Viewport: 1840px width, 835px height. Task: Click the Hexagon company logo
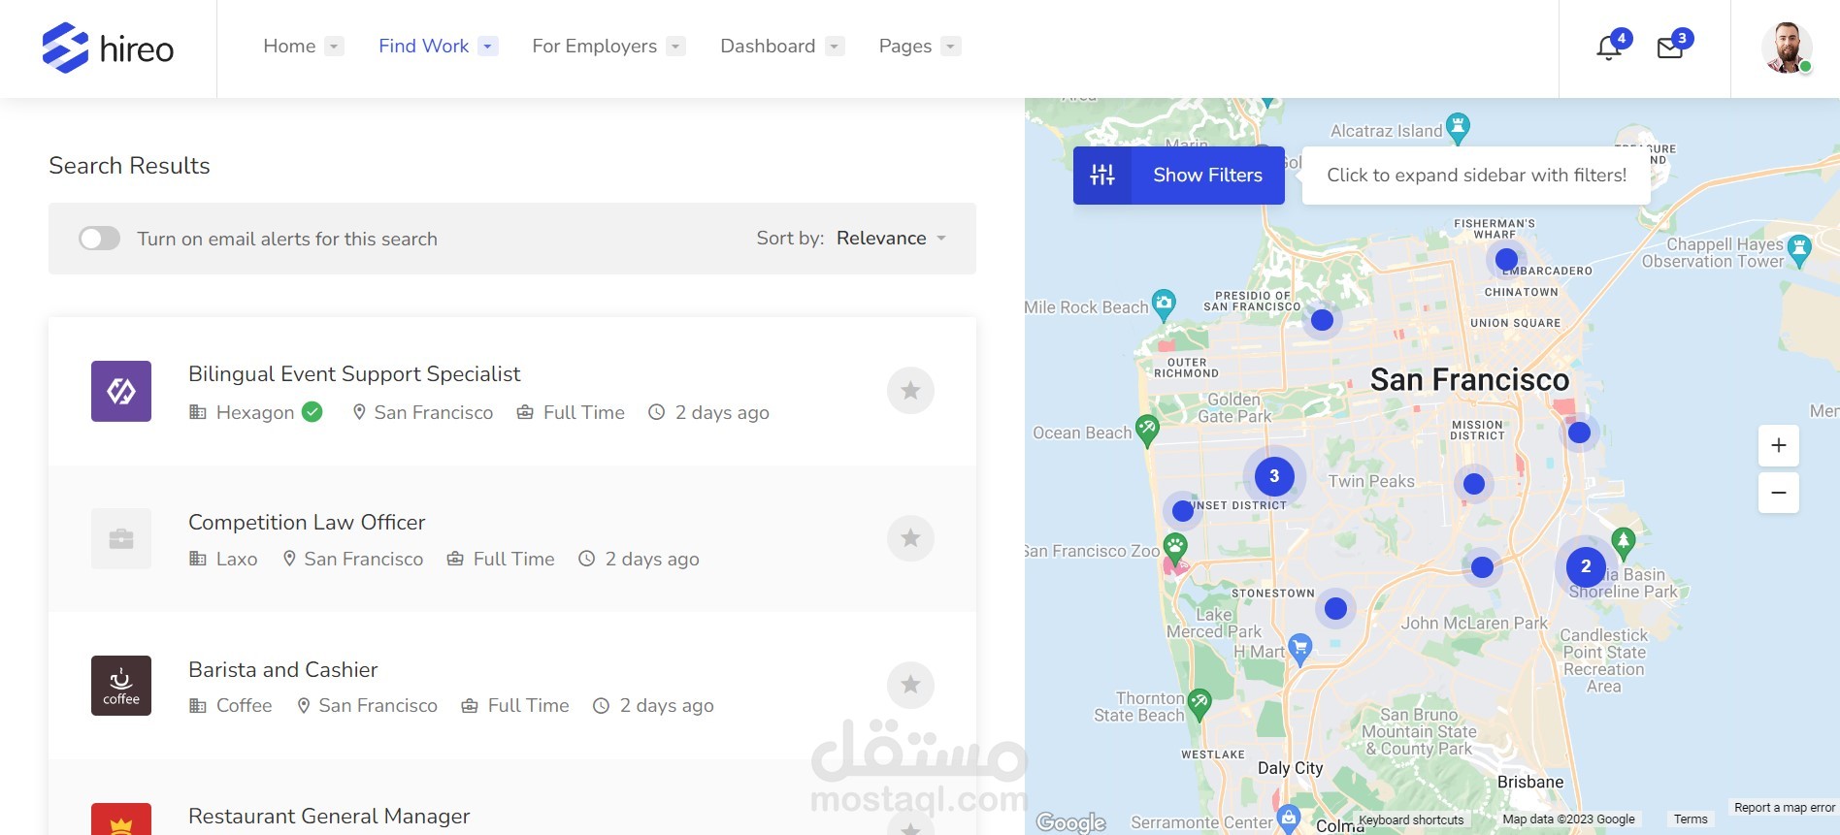[x=121, y=391]
